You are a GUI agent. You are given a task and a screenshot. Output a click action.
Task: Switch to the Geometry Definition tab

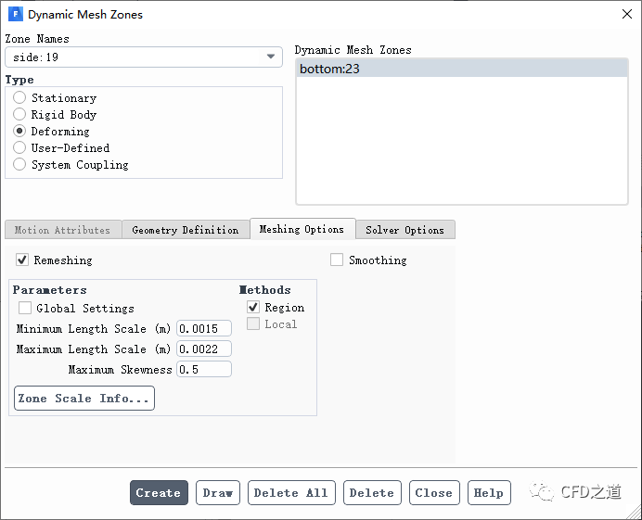click(x=185, y=230)
